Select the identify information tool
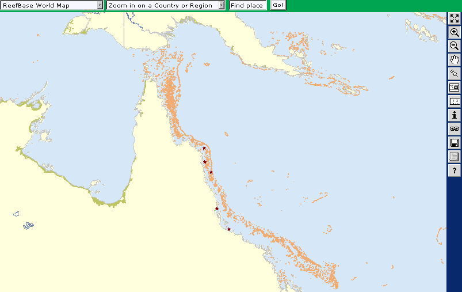Image resolution: width=462 pixels, height=292 pixels. [454, 115]
